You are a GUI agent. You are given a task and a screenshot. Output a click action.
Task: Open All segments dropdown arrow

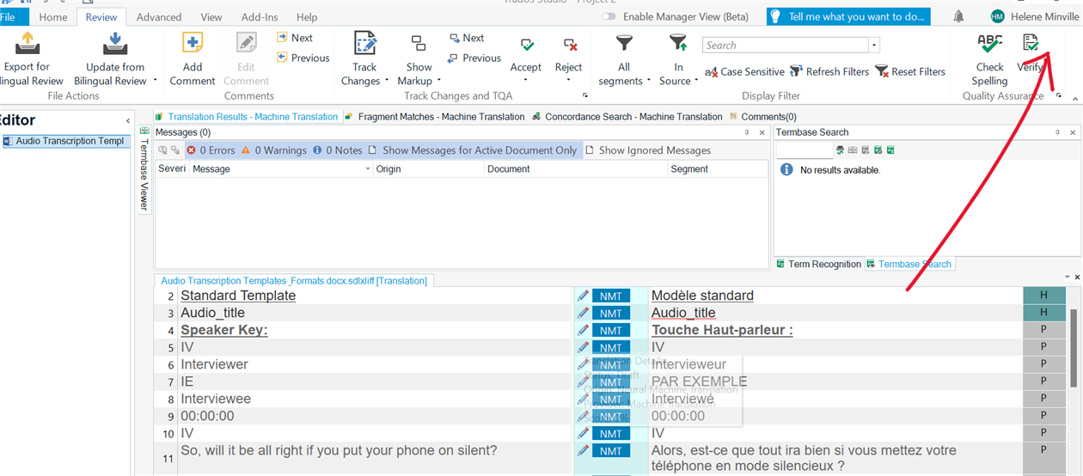(650, 82)
